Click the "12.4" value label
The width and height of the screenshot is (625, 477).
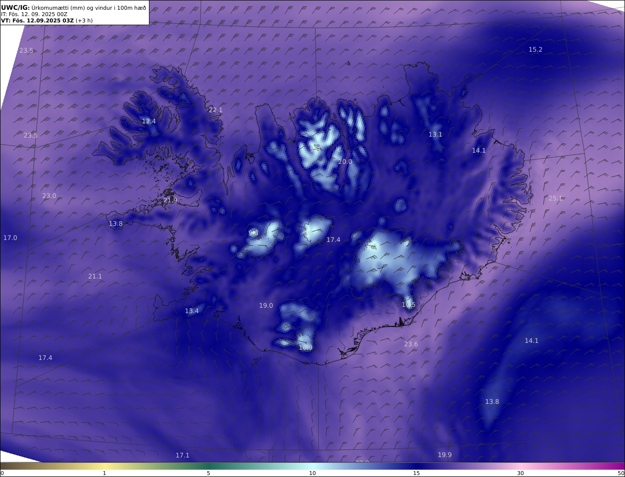click(x=149, y=121)
